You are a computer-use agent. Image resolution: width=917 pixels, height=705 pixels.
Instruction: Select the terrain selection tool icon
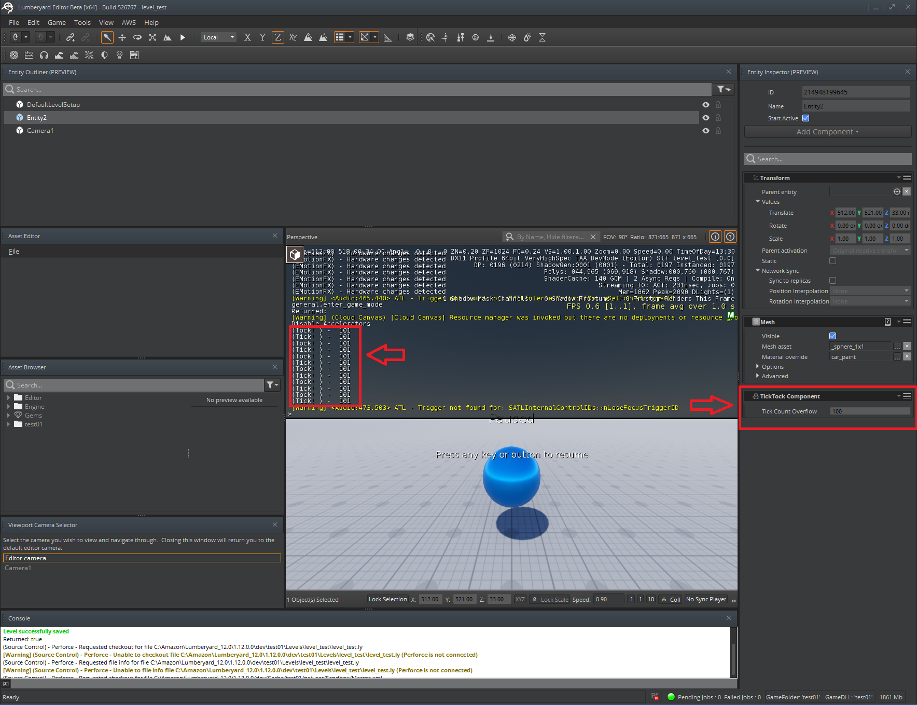pyautogui.click(x=168, y=37)
